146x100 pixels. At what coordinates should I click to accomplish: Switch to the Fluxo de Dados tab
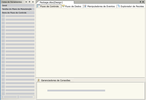click(x=72, y=6)
